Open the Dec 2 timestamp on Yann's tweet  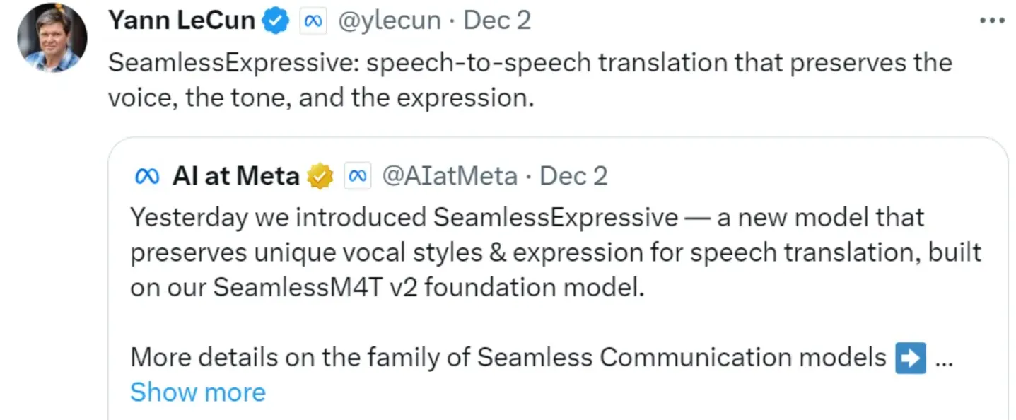coord(497,20)
